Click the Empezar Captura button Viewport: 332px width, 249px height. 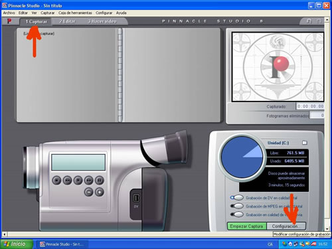click(246, 226)
